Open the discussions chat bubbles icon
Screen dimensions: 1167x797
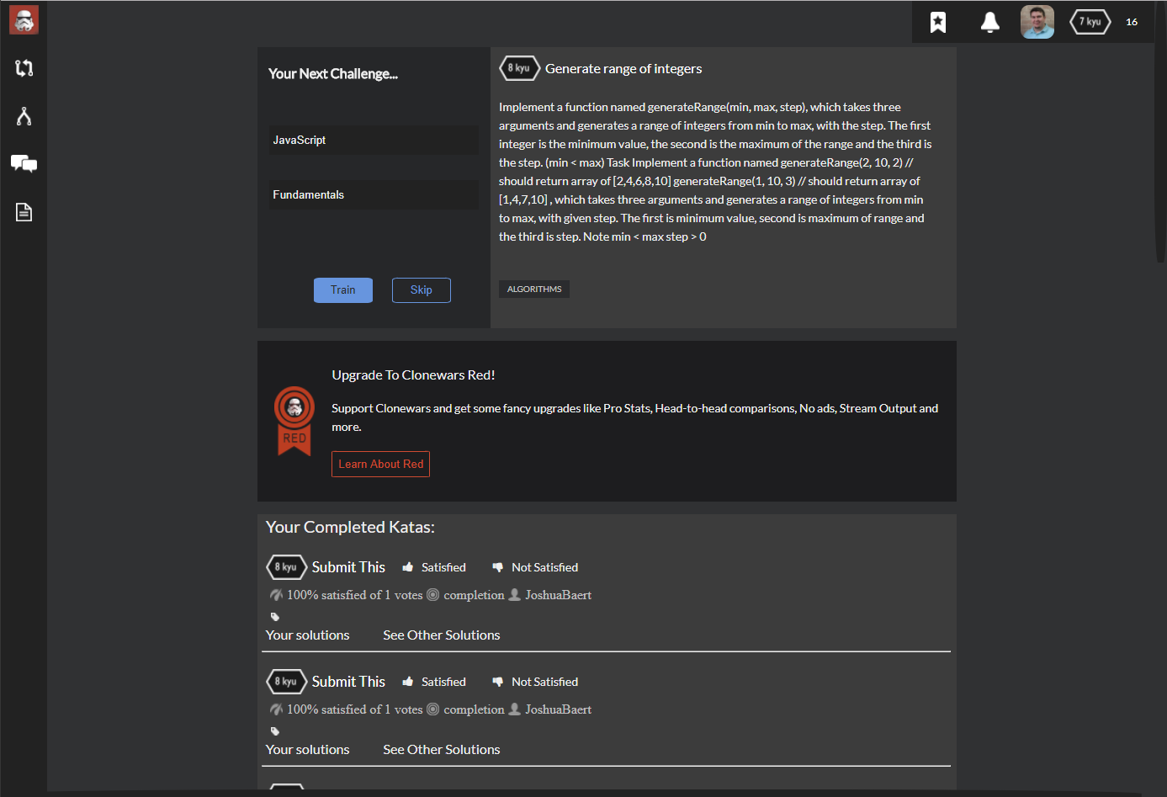(x=24, y=163)
